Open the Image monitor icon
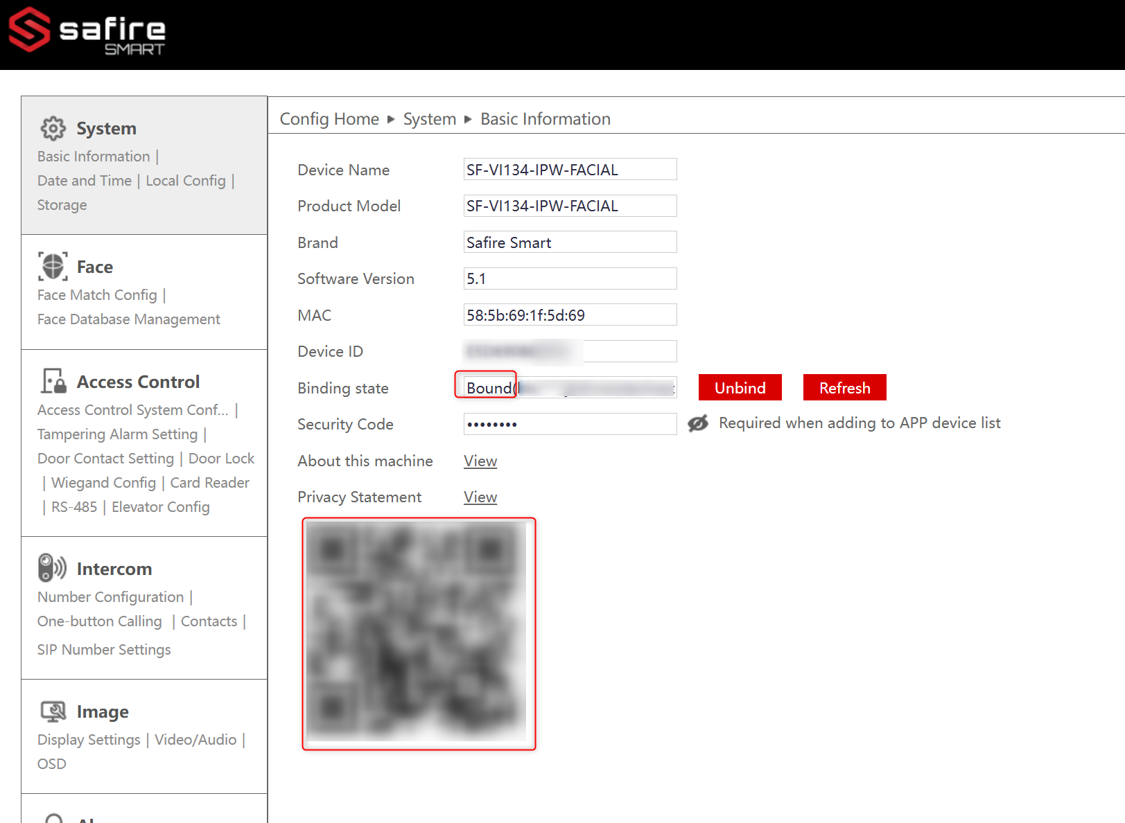Viewport: 1125px width, 823px height. point(53,711)
